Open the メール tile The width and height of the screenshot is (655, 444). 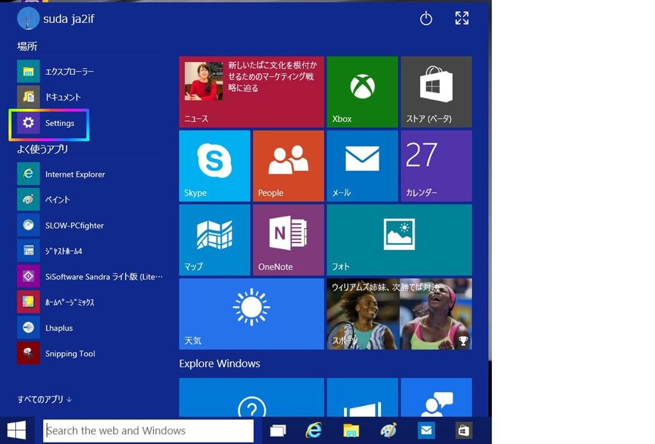click(x=362, y=166)
